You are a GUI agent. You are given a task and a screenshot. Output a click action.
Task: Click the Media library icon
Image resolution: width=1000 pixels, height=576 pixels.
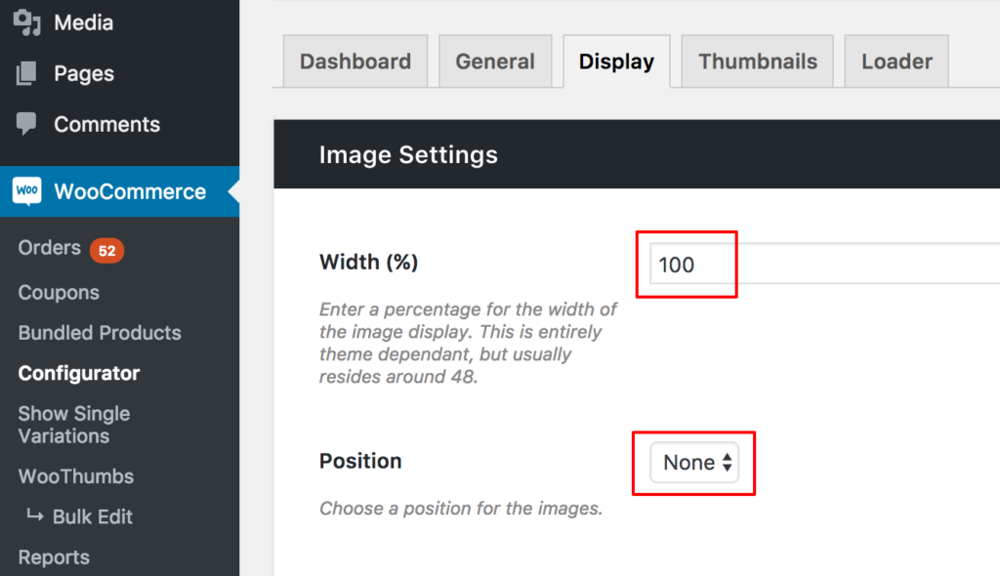28,21
